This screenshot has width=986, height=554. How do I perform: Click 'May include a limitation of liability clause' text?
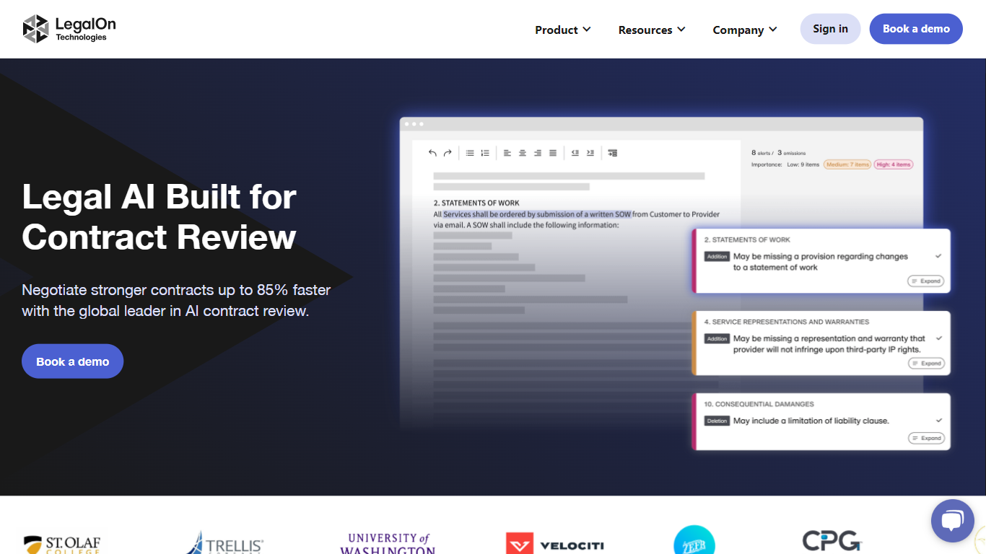(x=811, y=421)
